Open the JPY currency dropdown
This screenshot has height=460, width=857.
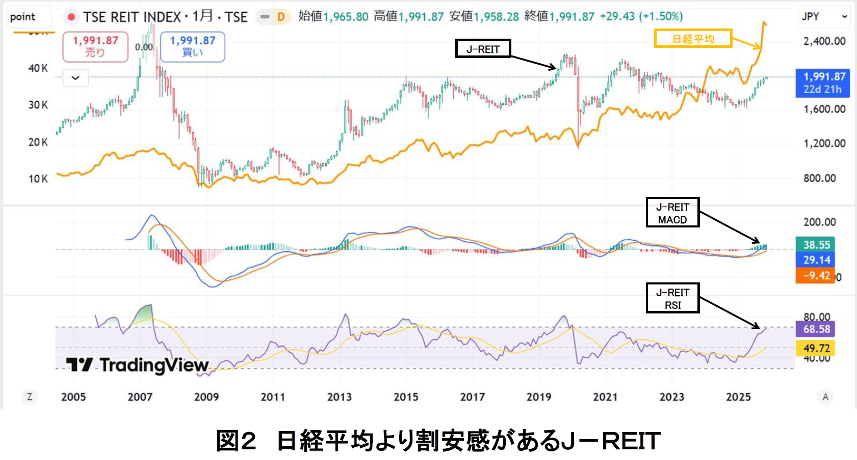pyautogui.click(x=824, y=16)
